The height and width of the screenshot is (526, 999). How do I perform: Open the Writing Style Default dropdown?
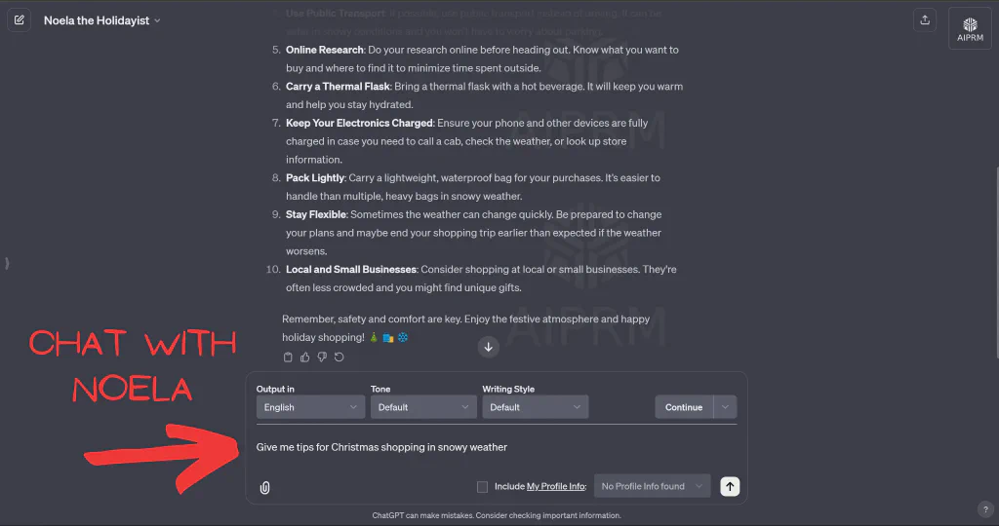pyautogui.click(x=536, y=407)
